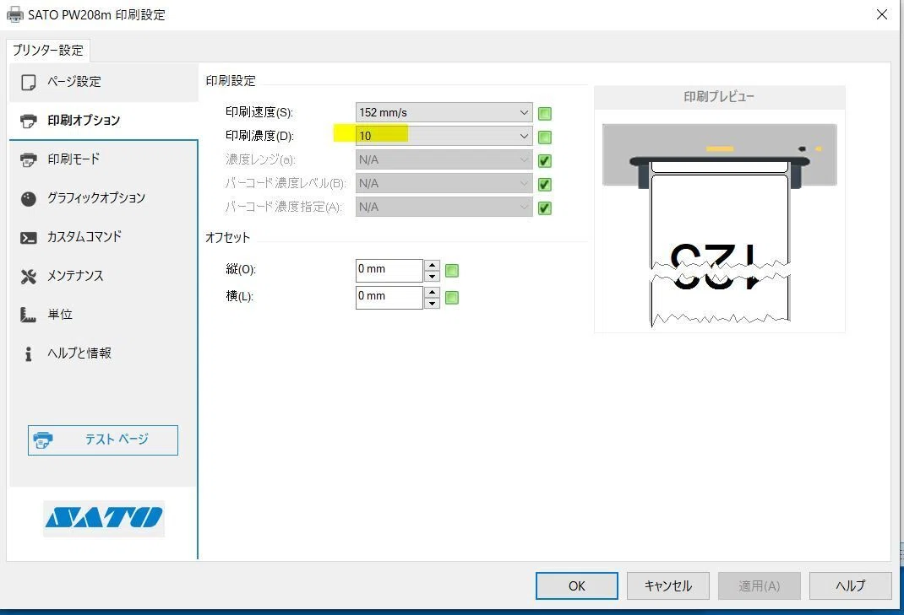The width and height of the screenshot is (904, 615).
Task: Close the SATO PW208m dialog
Action: pyautogui.click(x=881, y=14)
